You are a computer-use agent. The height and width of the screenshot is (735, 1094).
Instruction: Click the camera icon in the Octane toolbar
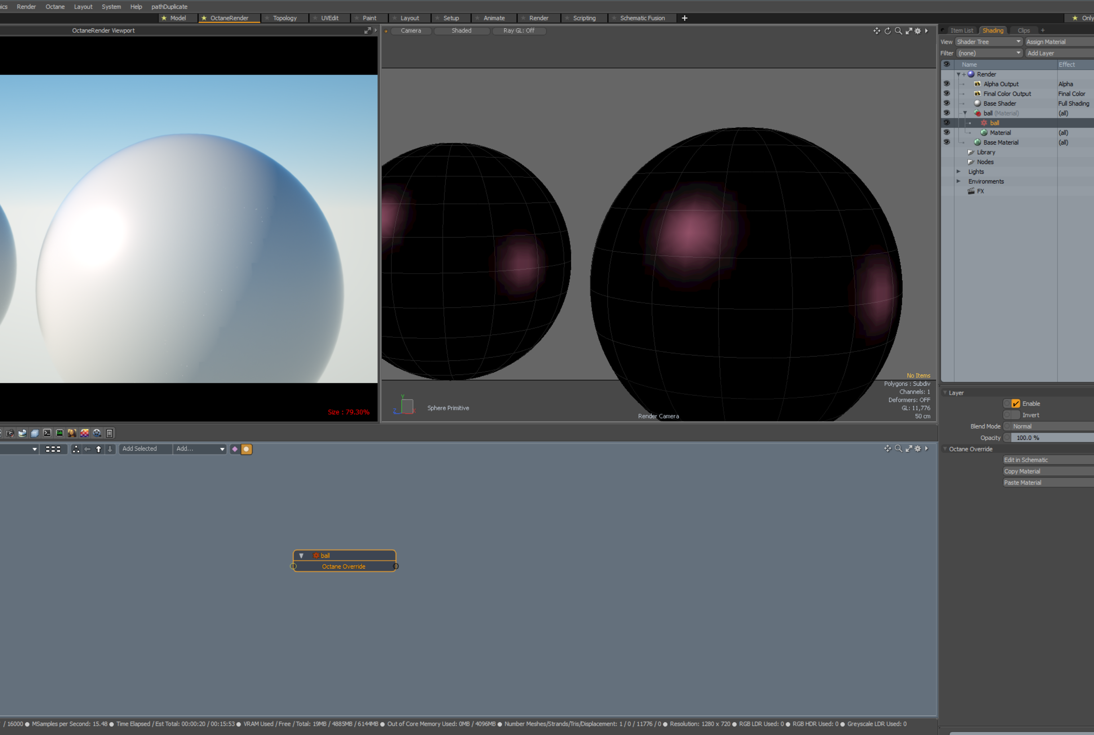point(10,433)
